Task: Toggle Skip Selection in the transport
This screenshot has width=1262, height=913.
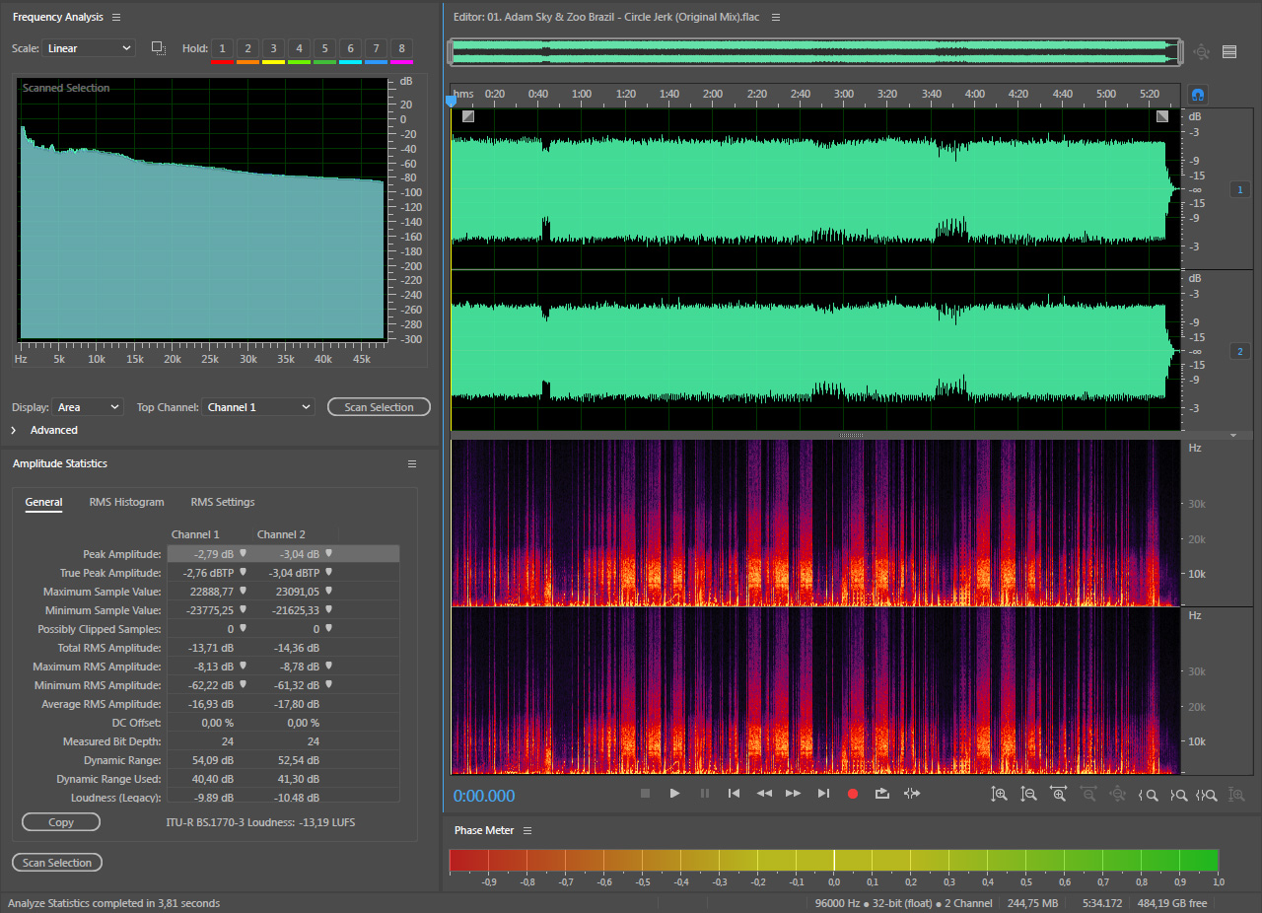Action: (912, 794)
